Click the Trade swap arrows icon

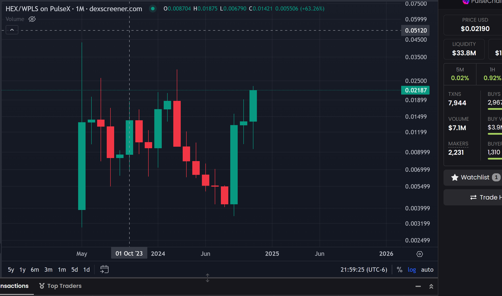pyautogui.click(x=473, y=197)
